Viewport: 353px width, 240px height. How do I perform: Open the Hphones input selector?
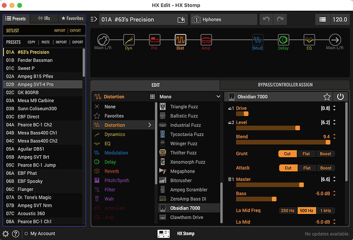point(224,19)
